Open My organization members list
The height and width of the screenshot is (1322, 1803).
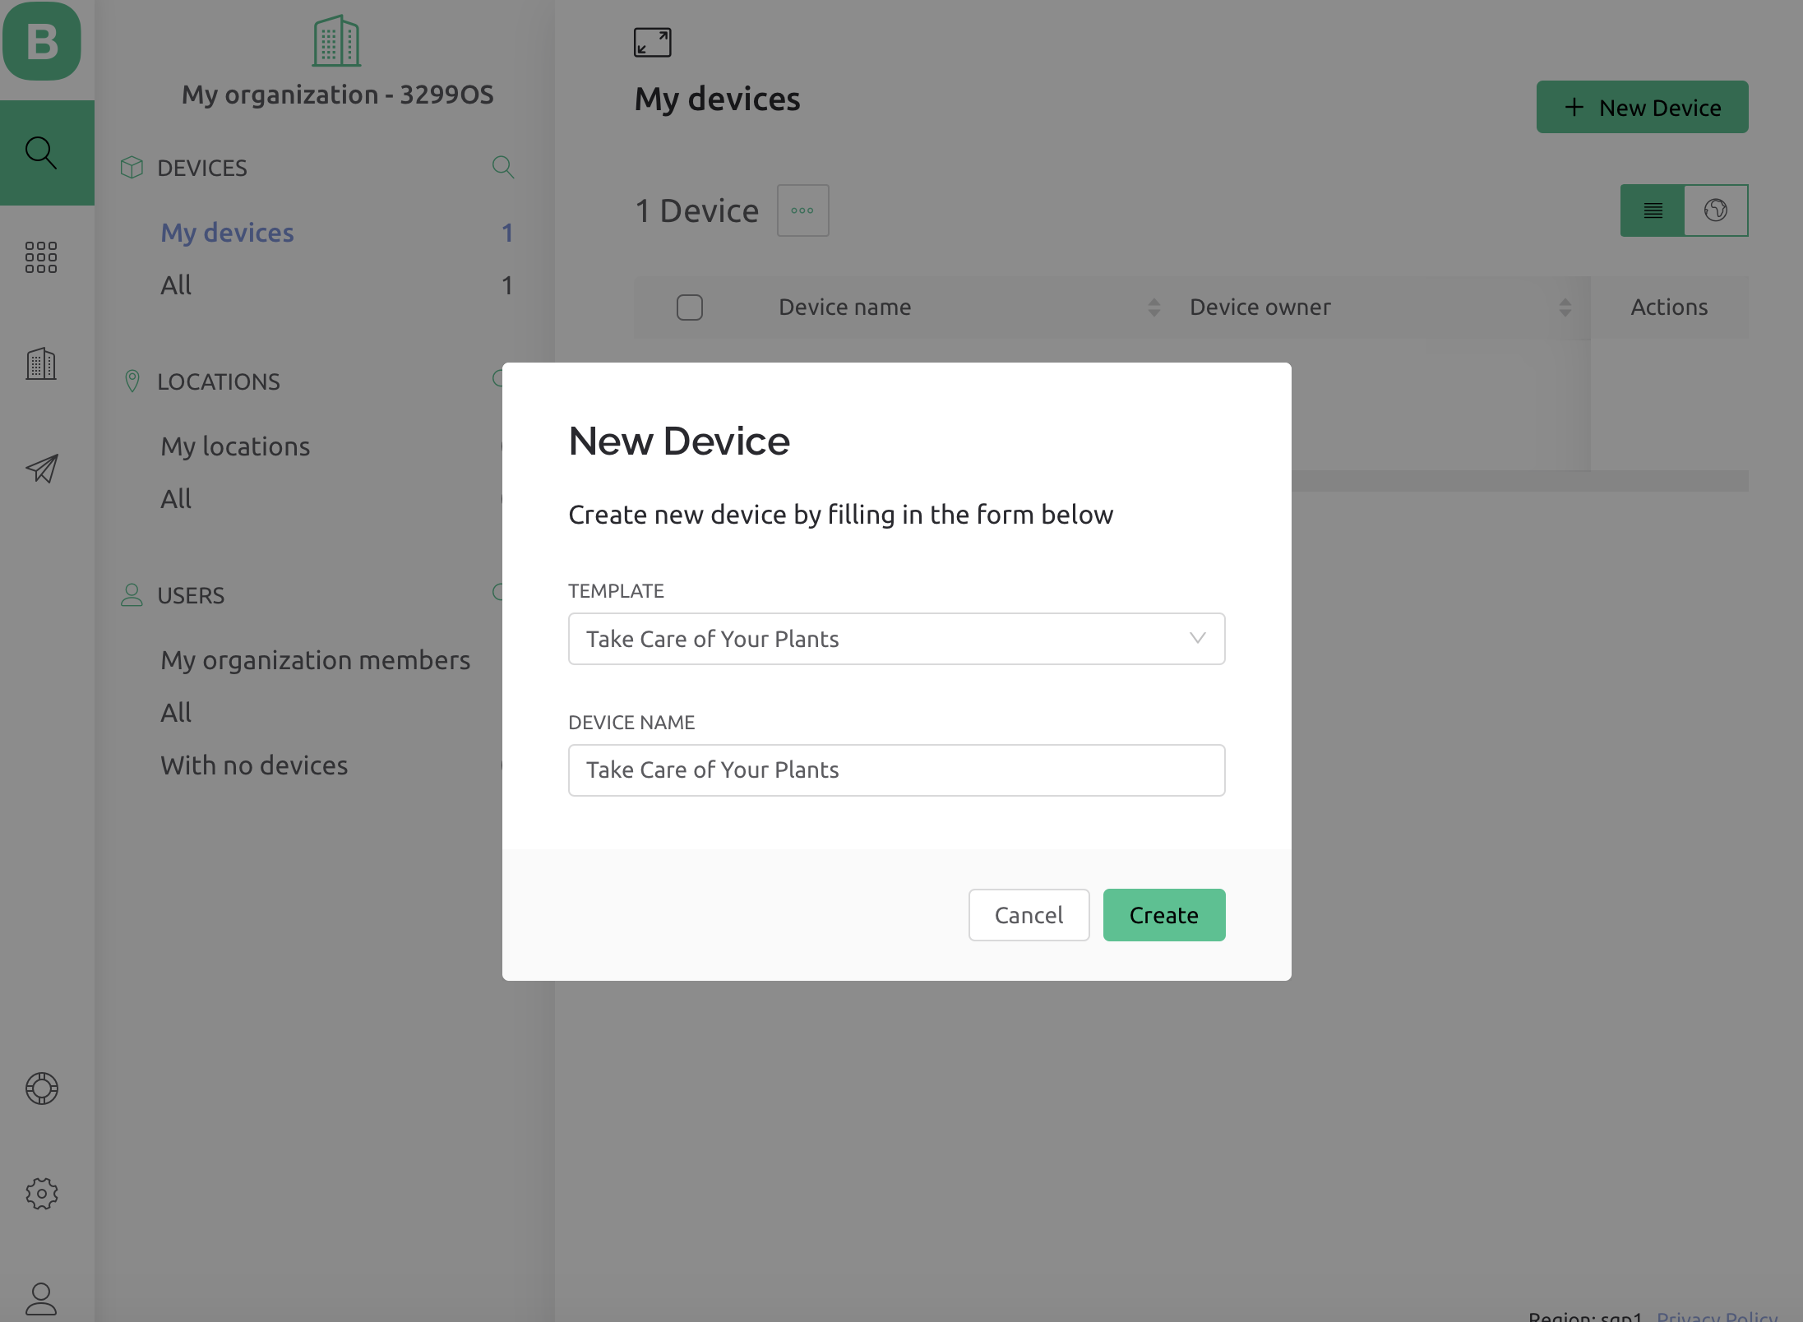(x=315, y=660)
